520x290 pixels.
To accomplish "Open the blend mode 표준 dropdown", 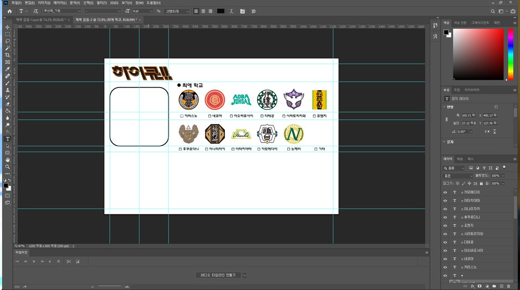I will (x=458, y=176).
